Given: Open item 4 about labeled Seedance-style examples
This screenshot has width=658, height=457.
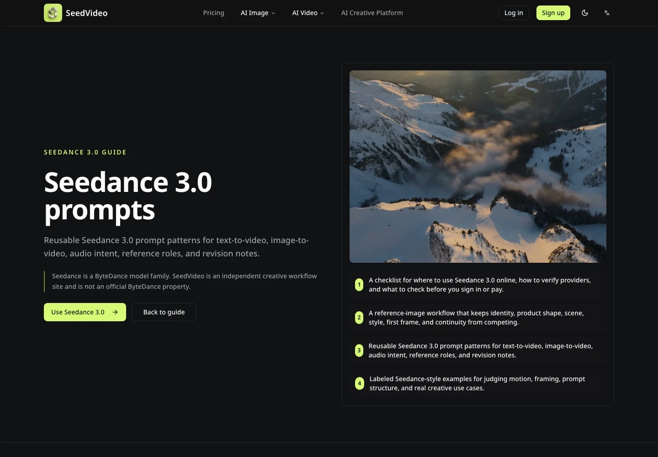Looking at the screenshot, I should [x=478, y=383].
